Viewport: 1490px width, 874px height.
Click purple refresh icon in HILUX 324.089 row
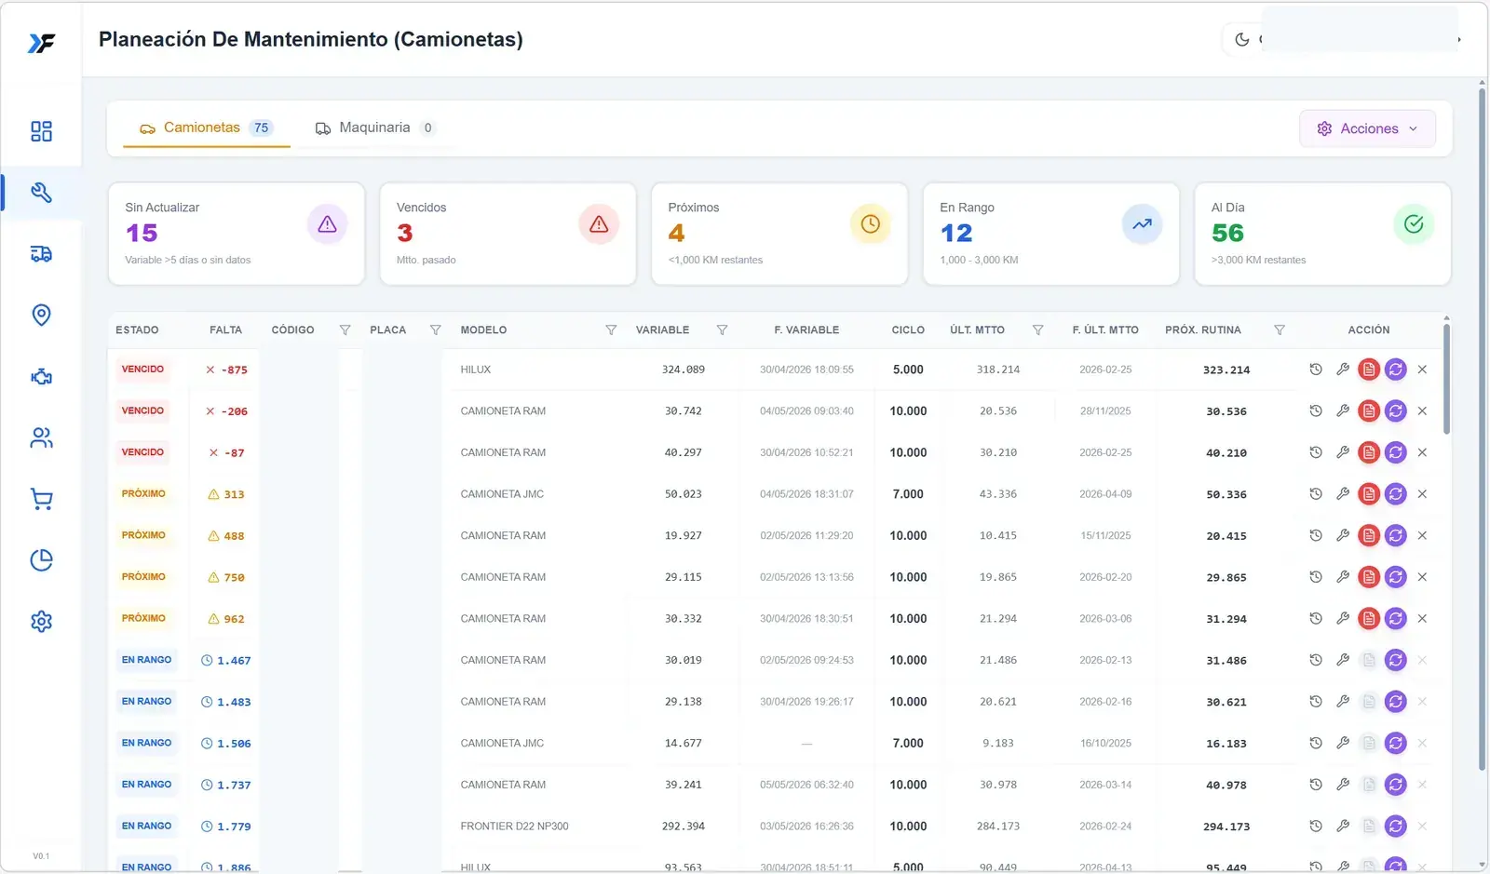(x=1395, y=370)
